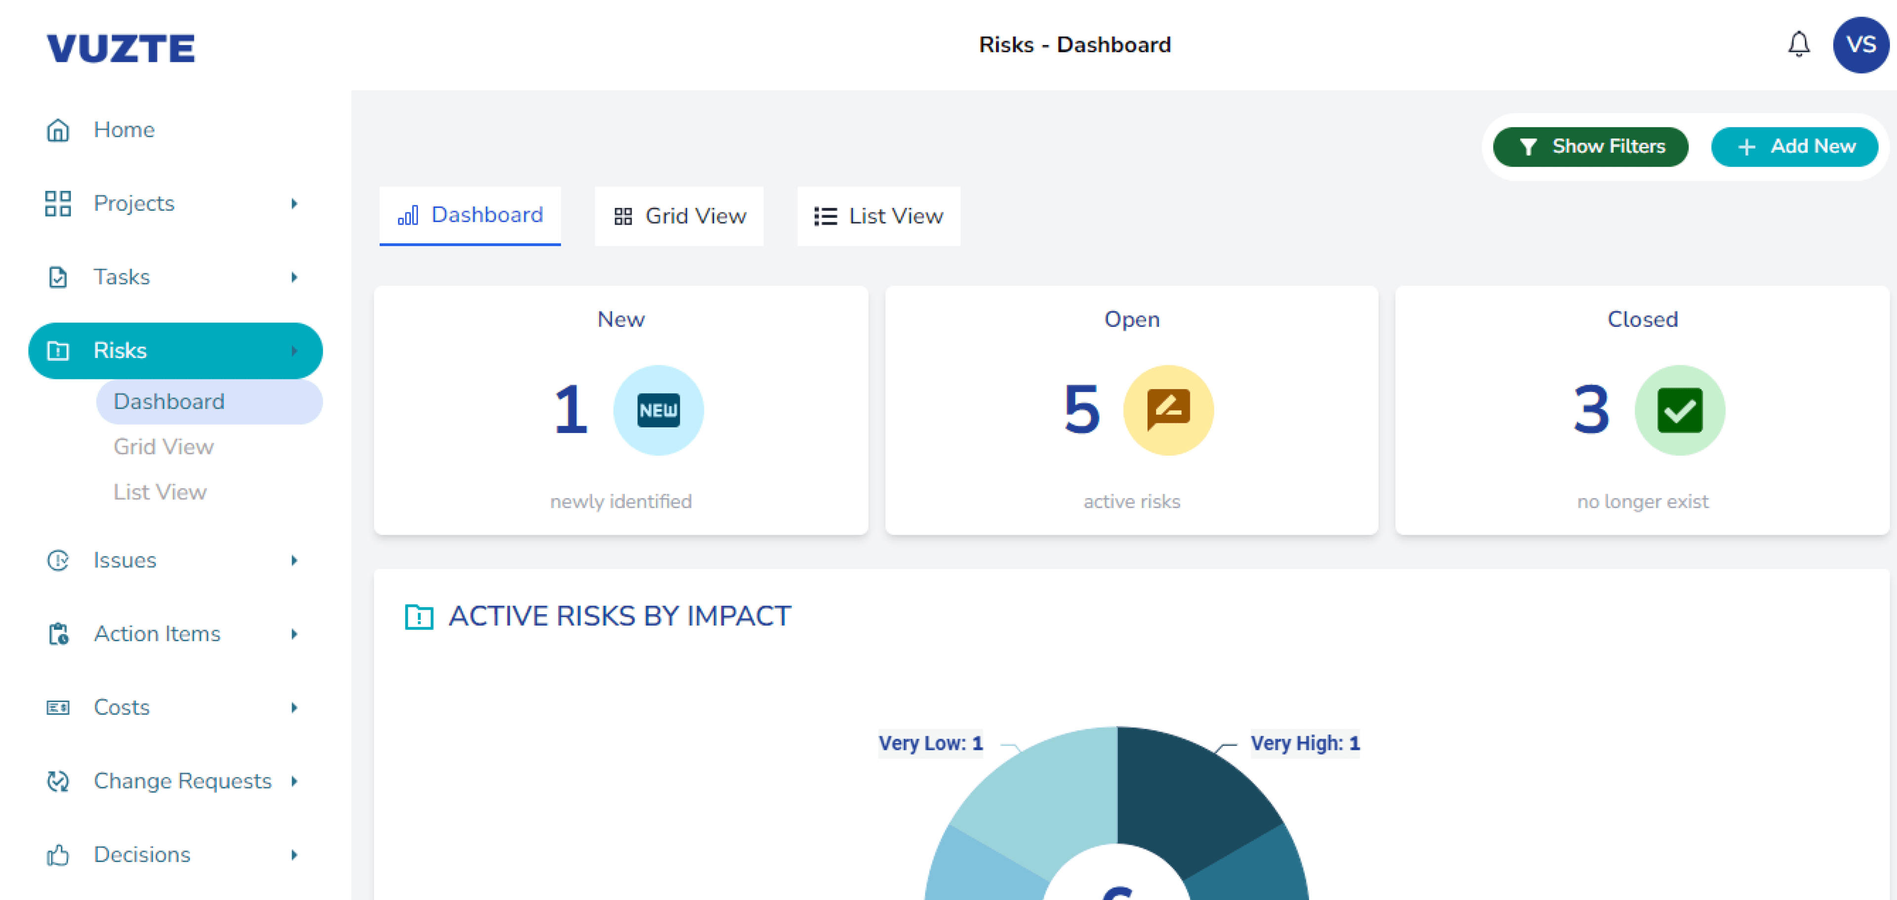The image size is (1897, 900).
Task: Click the 'newly identified' caption
Action: pyautogui.click(x=621, y=501)
